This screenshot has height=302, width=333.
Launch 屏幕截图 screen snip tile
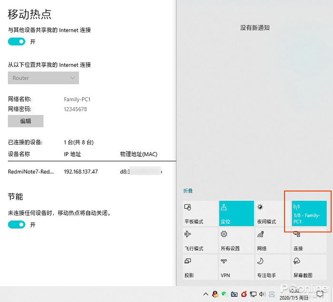[309, 267]
